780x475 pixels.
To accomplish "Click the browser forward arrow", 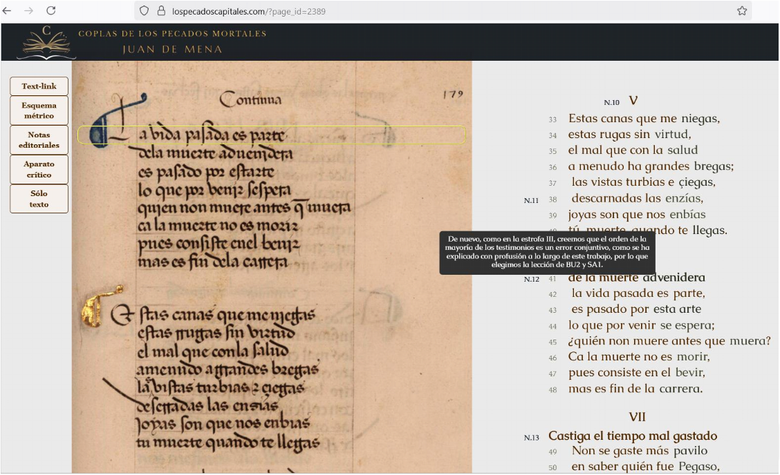I will pyautogui.click(x=29, y=10).
